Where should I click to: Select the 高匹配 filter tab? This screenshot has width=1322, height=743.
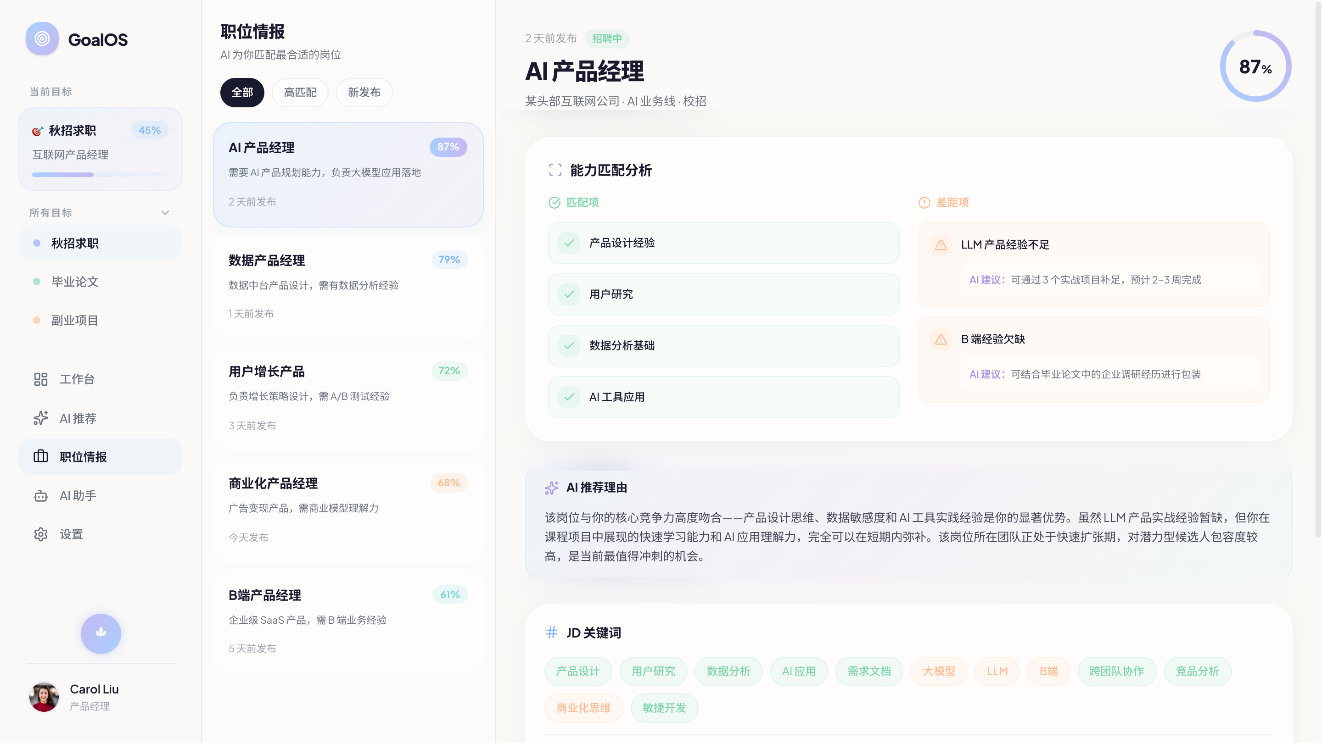tap(300, 92)
